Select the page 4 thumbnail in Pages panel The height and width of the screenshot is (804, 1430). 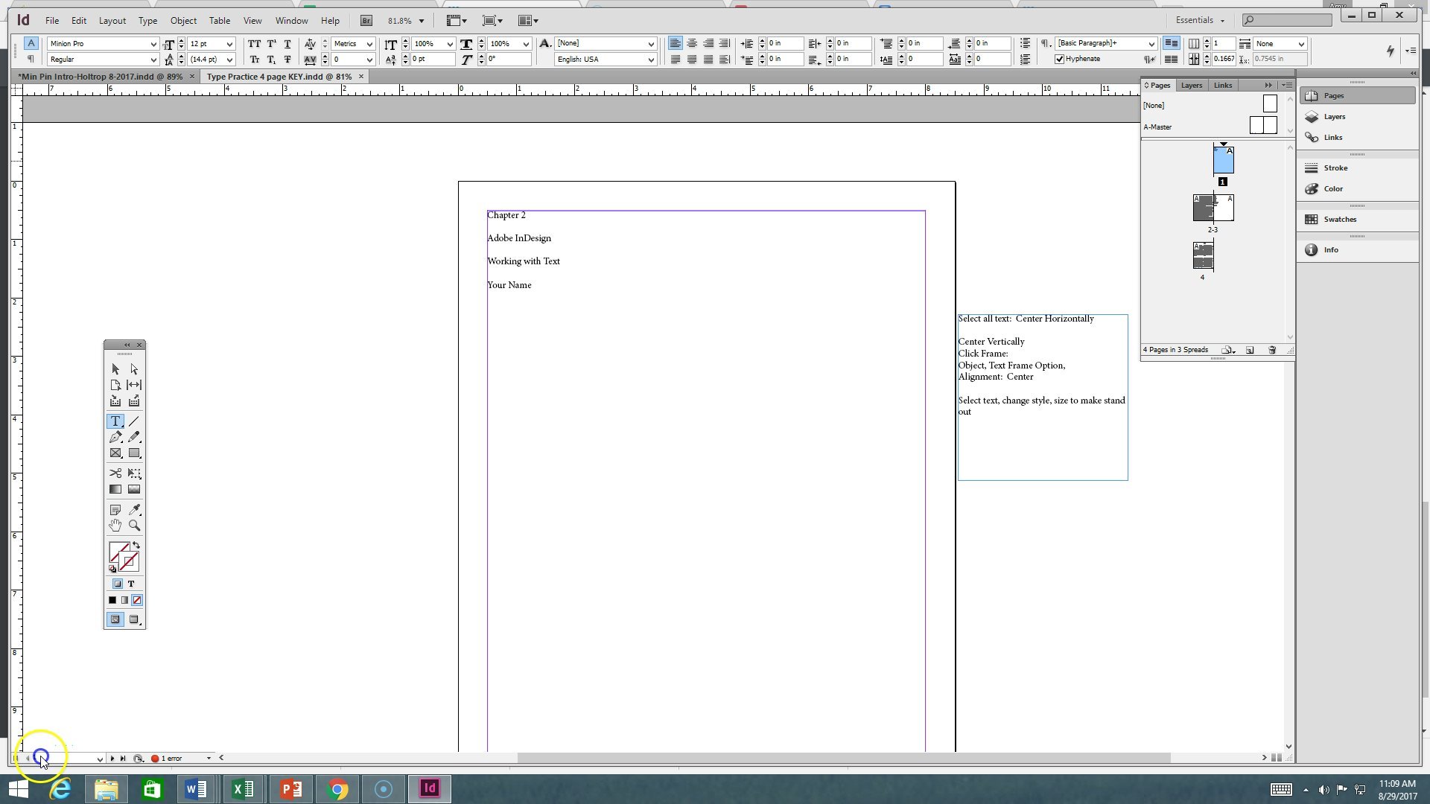pyautogui.click(x=1203, y=255)
